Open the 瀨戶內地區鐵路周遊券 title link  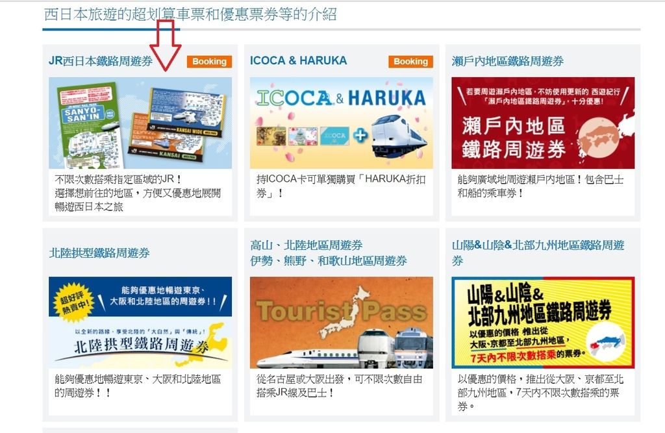point(507,61)
